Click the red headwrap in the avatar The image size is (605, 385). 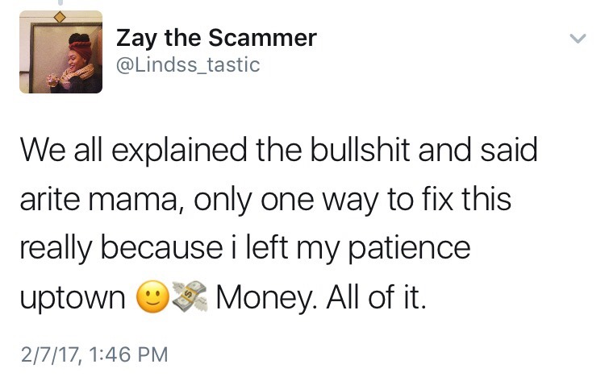coord(81,49)
